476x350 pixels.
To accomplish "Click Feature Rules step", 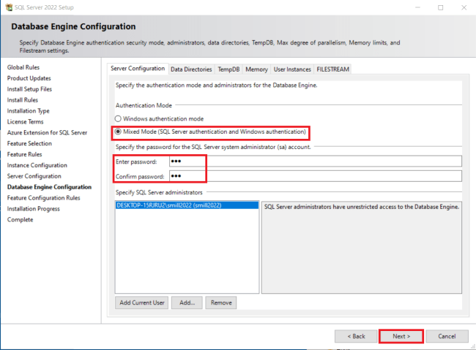I will pyautogui.click(x=25, y=155).
